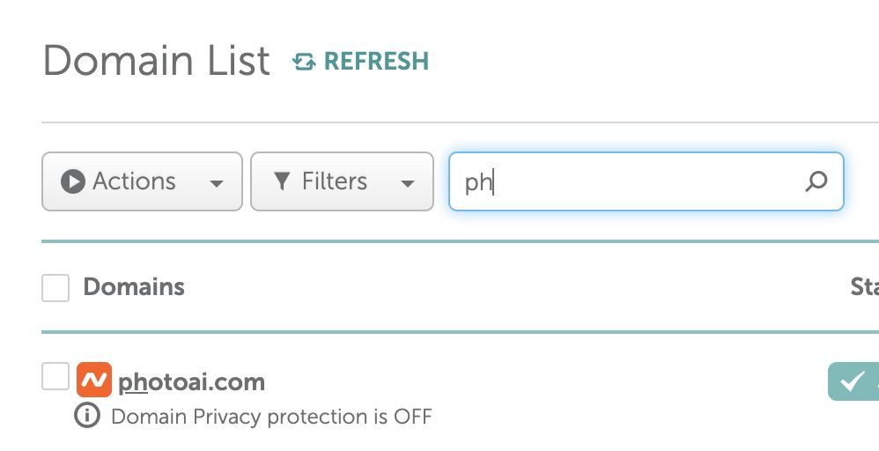
Task: Toggle the select-all Domains checkbox
Action: tap(55, 287)
